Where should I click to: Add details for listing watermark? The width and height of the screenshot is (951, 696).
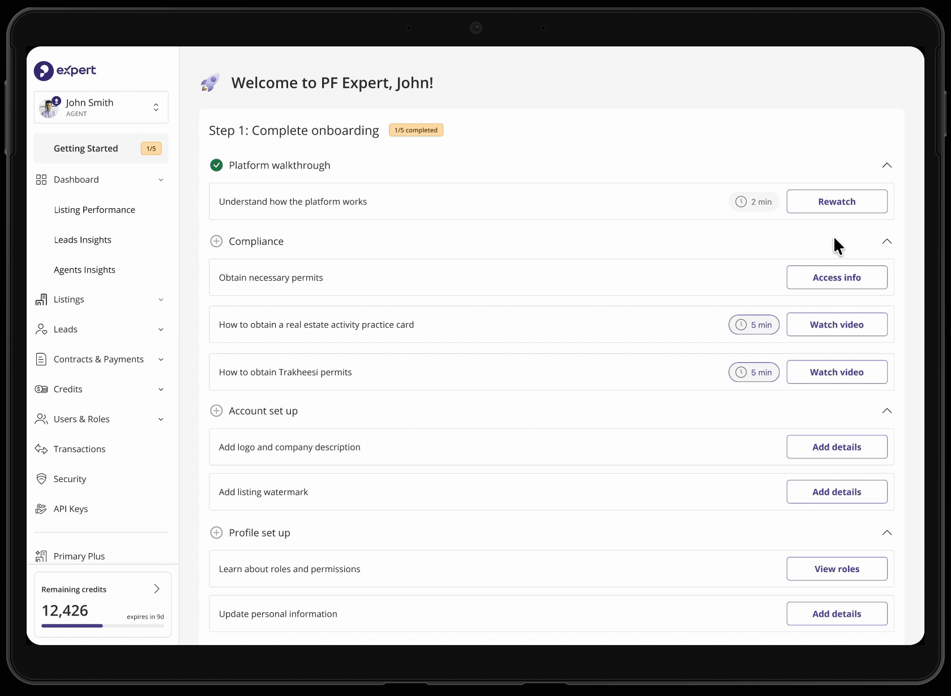coord(837,492)
